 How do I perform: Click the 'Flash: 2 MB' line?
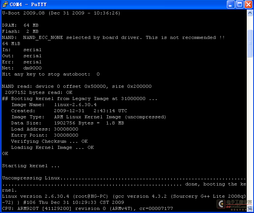(20, 31)
